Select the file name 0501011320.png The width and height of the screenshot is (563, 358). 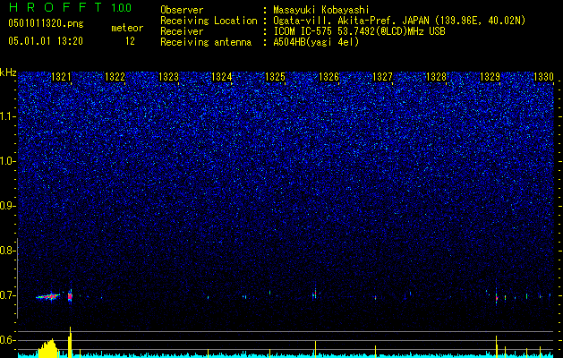(x=46, y=24)
